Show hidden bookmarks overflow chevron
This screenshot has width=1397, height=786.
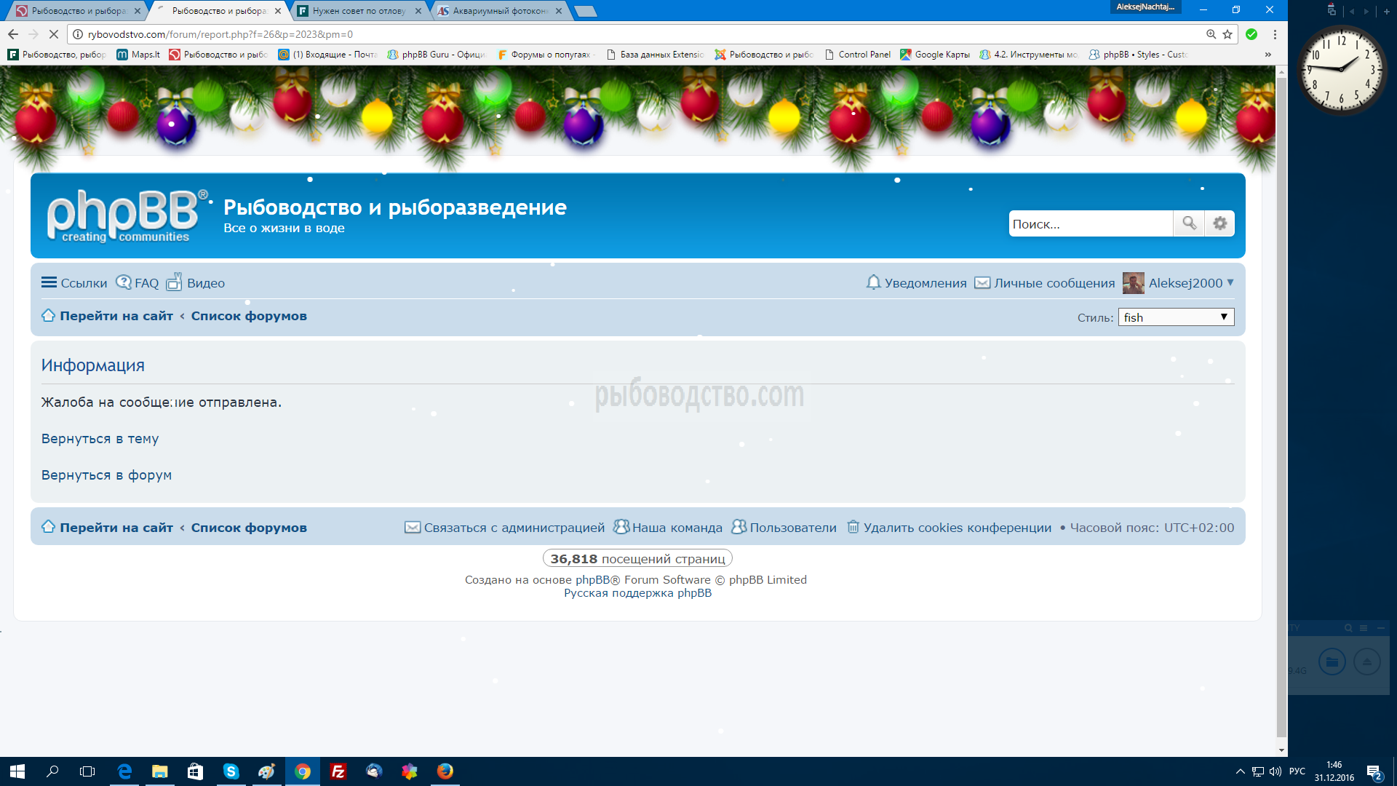point(1267,55)
